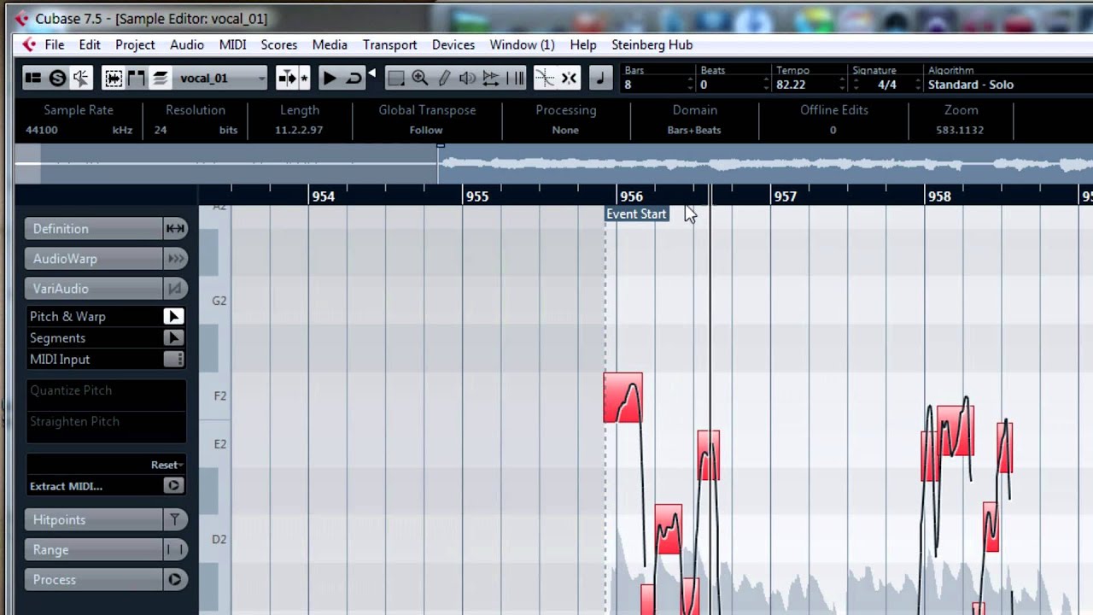Open the MIDI menu
1093x615 pixels.
[x=232, y=44]
